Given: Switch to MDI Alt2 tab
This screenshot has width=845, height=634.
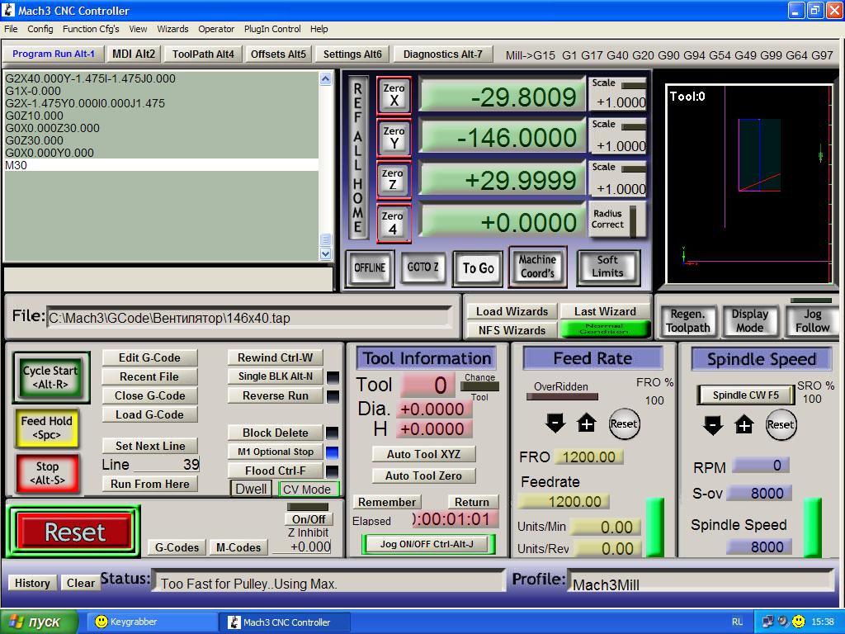Looking at the screenshot, I should click(x=134, y=54).
